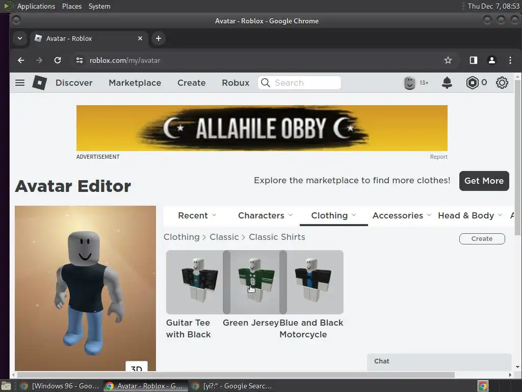Switch to the Google Search taskbar window
522x392 pixels.
tap(232, 386)
